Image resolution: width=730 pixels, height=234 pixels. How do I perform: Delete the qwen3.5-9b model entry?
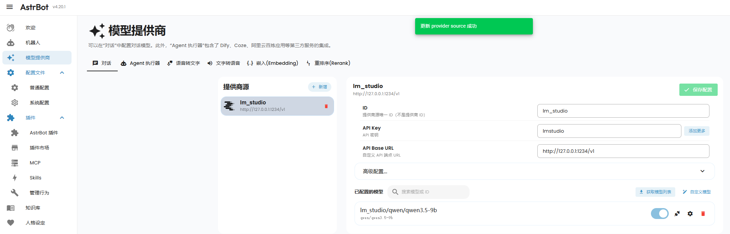[703, 214]
